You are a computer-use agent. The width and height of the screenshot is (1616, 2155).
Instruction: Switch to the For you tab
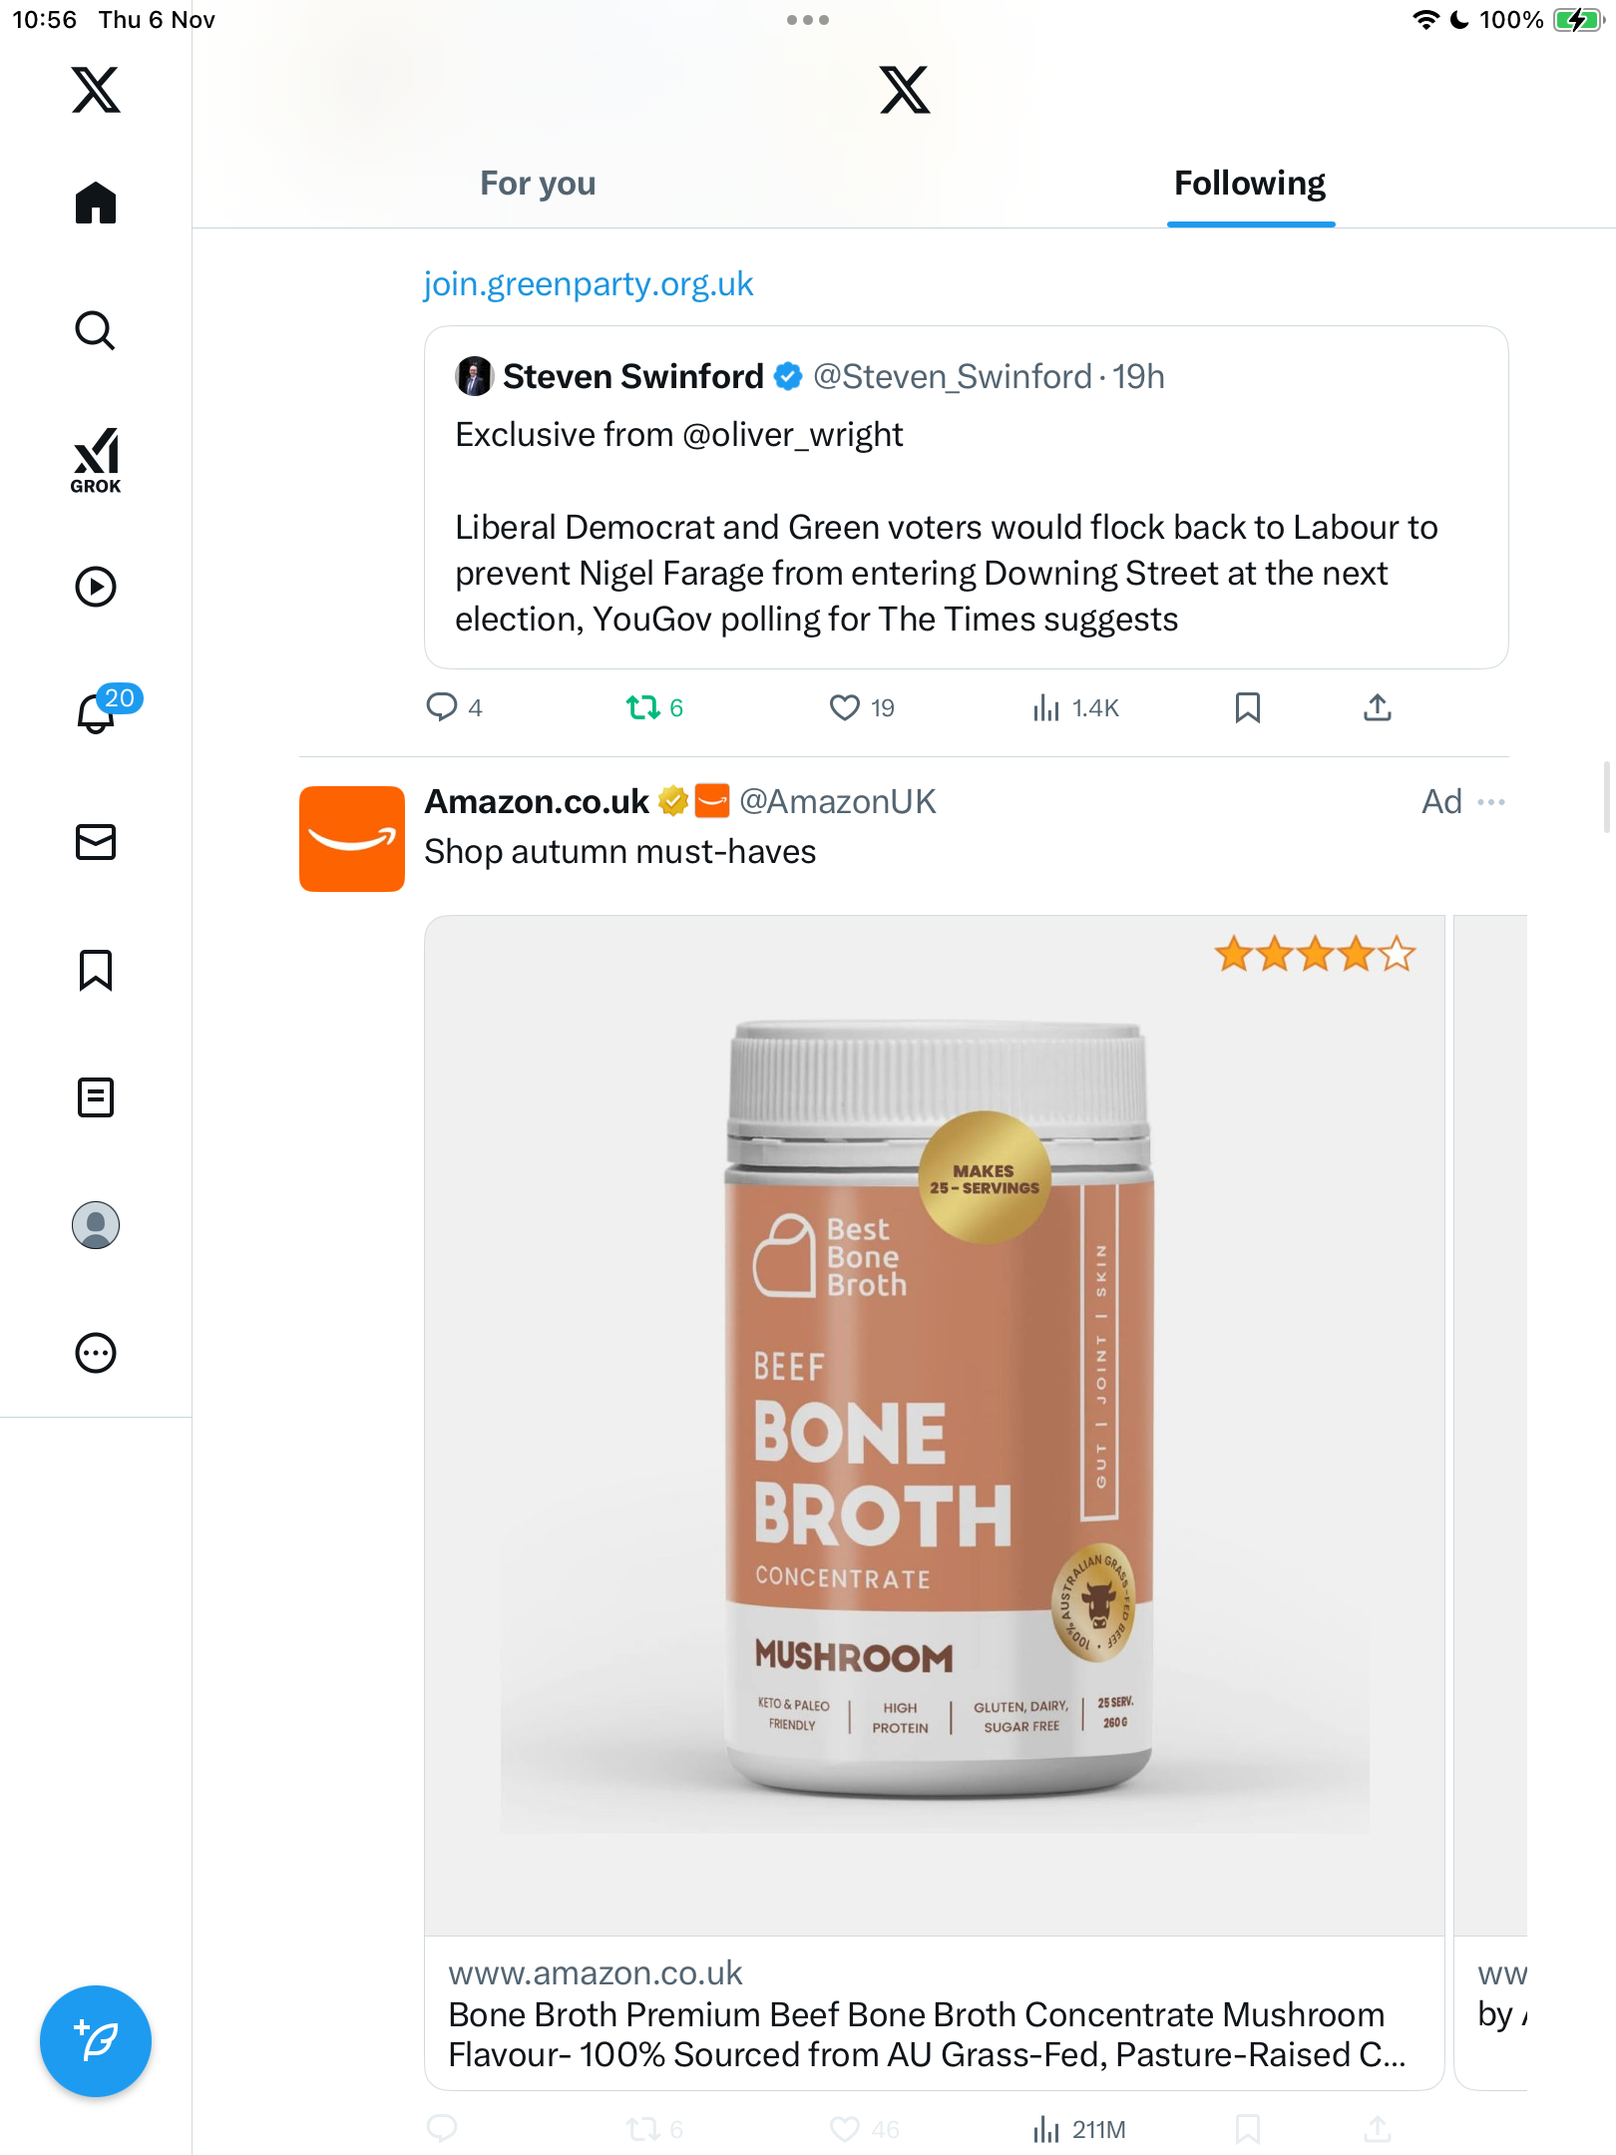click(x=538, y=184)
